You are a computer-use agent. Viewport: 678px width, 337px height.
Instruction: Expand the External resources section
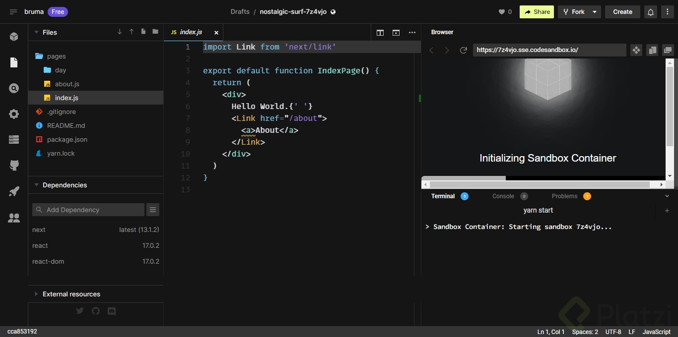click(x=36, y=294)
